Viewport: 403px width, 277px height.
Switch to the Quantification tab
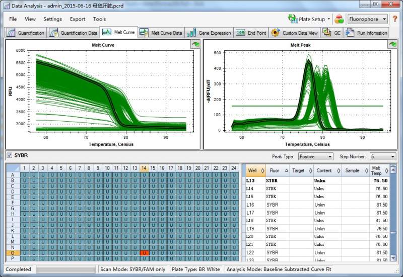(26, 33)
